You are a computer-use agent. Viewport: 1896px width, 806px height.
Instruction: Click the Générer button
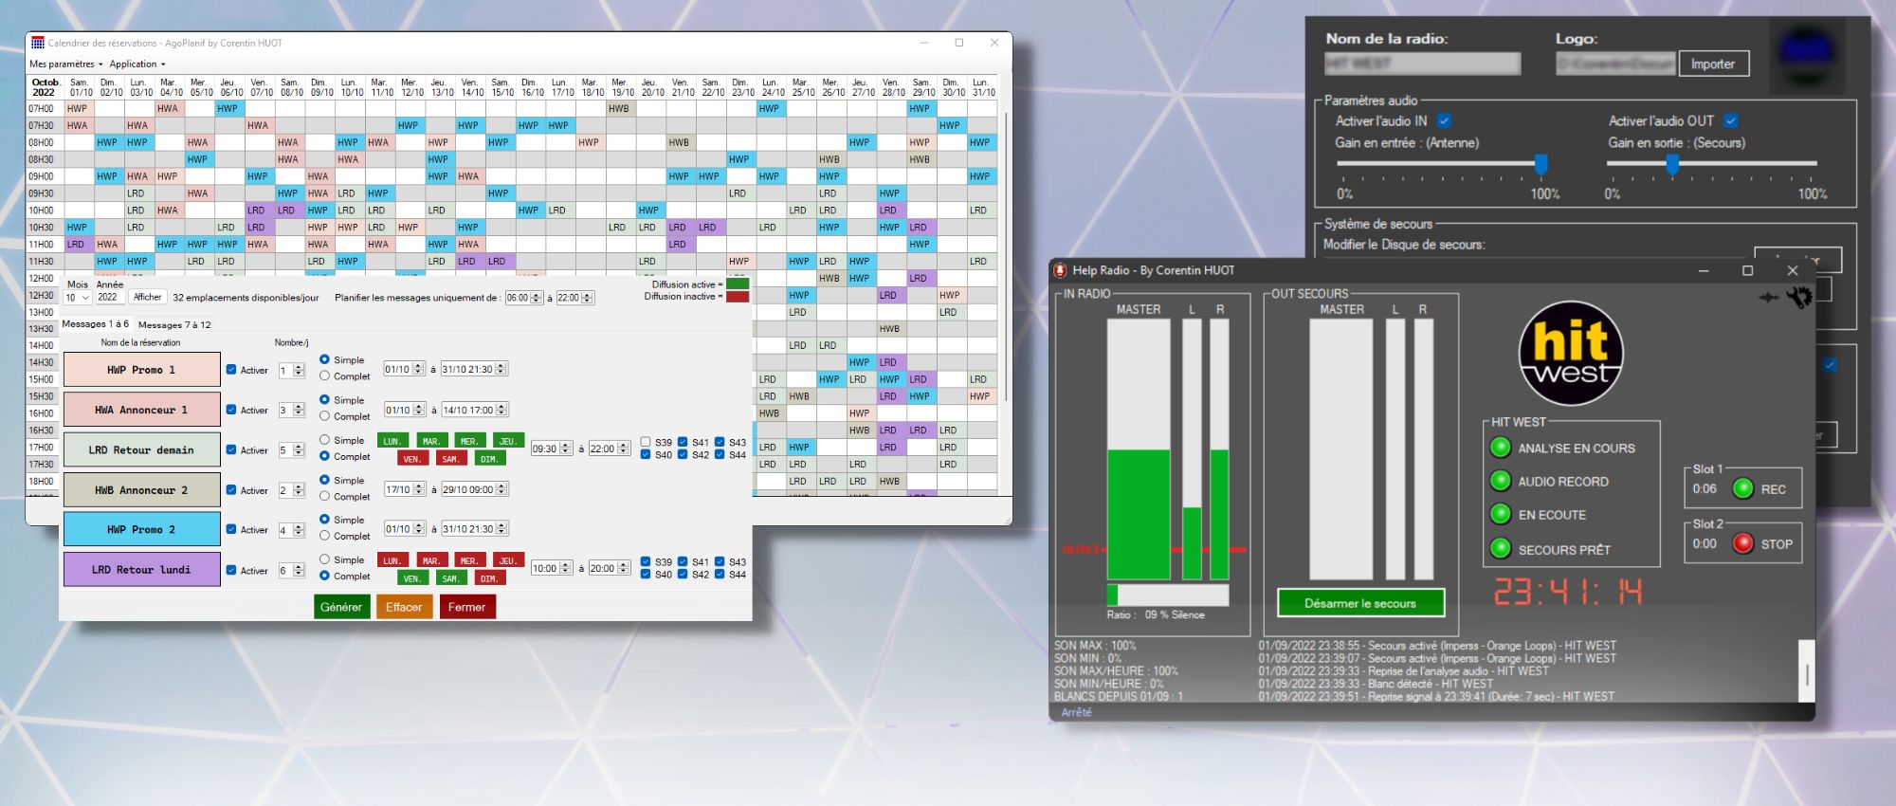341,607
